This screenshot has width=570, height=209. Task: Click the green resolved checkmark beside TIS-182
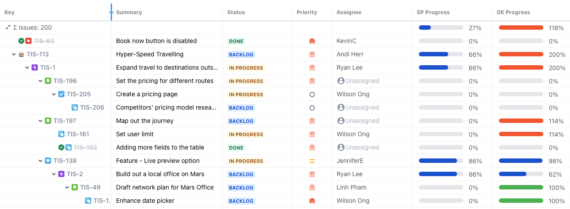click(x=61, y=147)
